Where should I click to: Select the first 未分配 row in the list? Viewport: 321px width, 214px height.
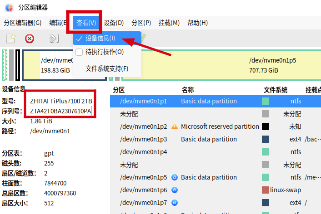(x=216, y=114)
